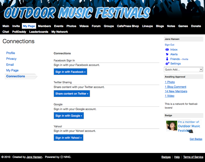Click the member badge photo thumbnail
Screen dimensions: 205x162
[172, 126]
